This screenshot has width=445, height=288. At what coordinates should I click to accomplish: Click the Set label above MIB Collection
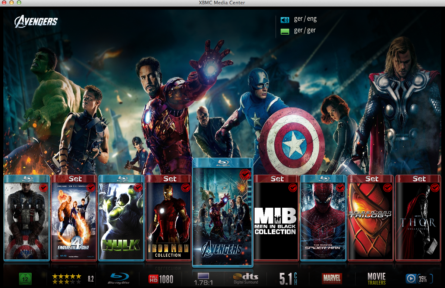[x=277, y=179]
